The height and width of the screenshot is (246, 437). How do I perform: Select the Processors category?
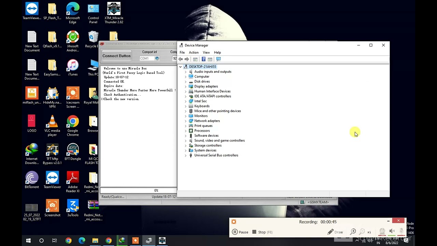click(202, 131)
